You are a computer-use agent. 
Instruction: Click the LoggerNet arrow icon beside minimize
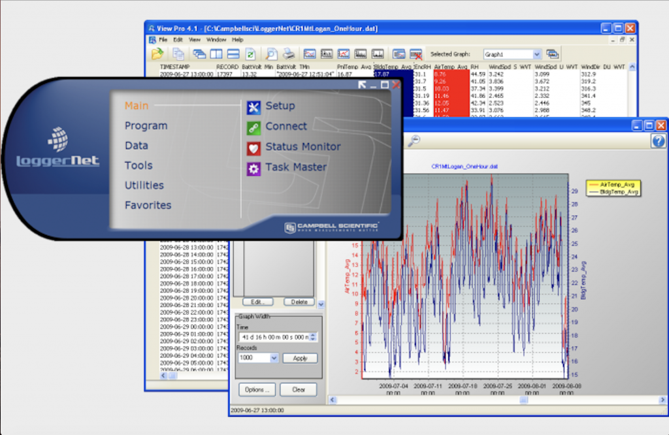click(x=362, y=85)
